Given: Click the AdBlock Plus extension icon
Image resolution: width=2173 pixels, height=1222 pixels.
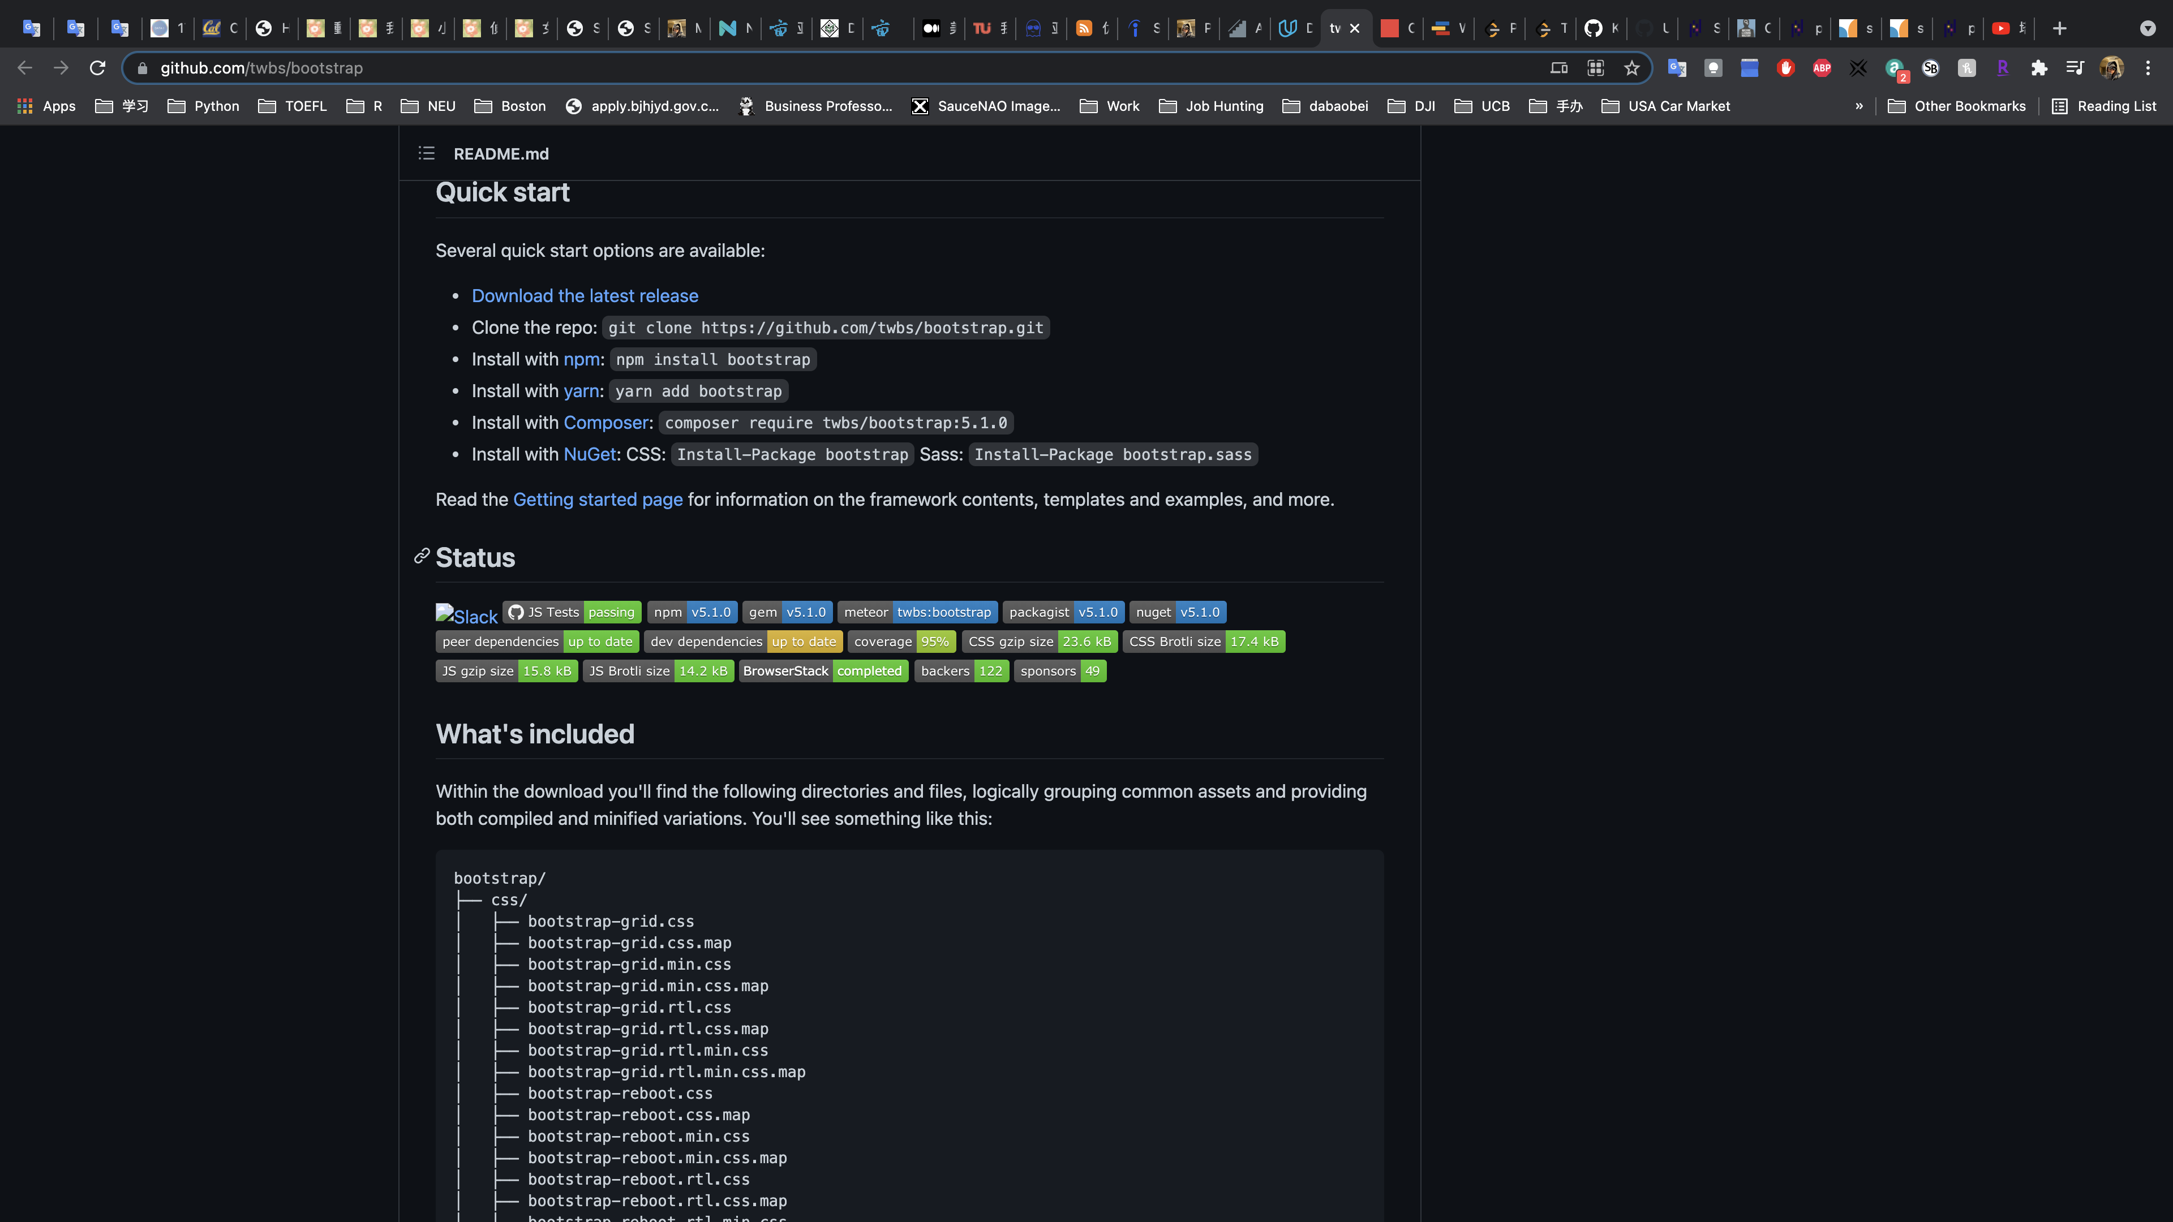Looking at the screenshot, I should [x=1822, y=67].
